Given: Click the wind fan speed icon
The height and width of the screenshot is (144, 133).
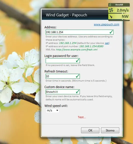Looking at the screenshot, I should [x=111, y=10].
